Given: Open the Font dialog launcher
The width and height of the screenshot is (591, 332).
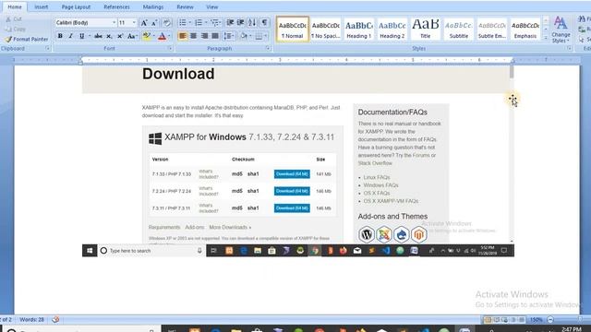Looking at the screenshot, I should [170, 49].
